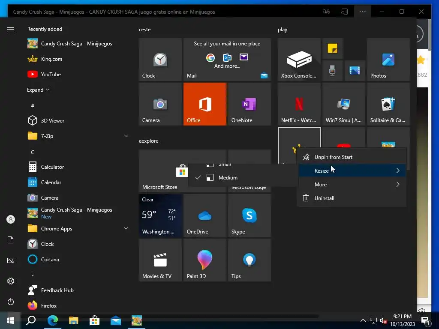Jump to letter C in the app list
Image resolution: width=439 pixels, height=329 pixels.
[33, 153]
